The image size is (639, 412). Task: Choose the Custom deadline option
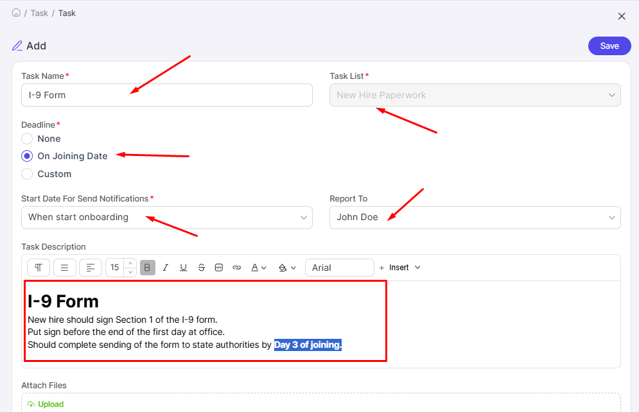click(x=26, y=174)
